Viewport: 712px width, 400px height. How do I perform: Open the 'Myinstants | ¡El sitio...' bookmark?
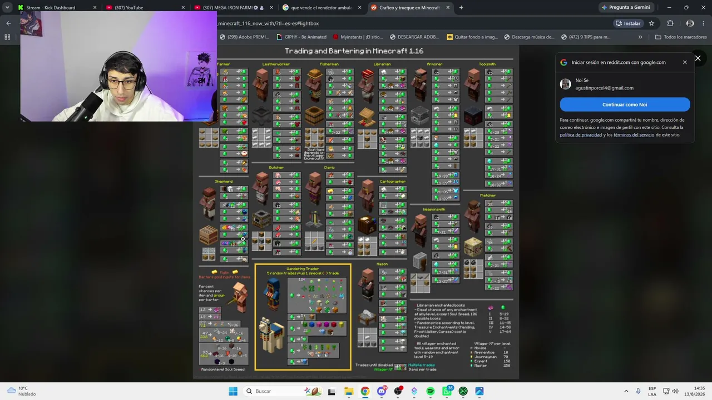point(358,37)
